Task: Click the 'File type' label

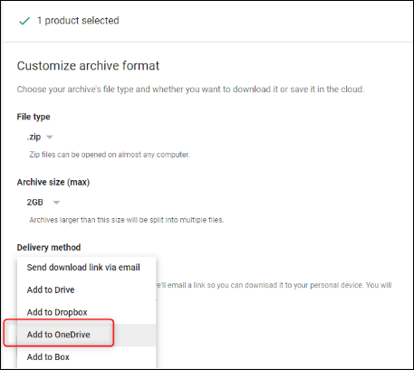Action: (34, 117)
